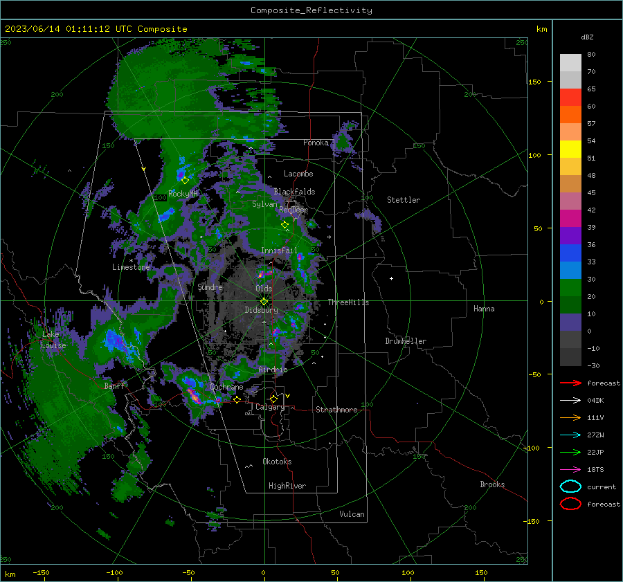
Task: Click the magenta 18TS arrow icon
Action: pos(570,470)
